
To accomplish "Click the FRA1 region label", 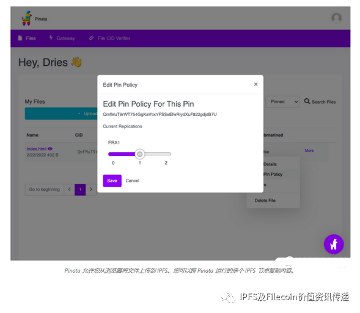I will [114, 143].
